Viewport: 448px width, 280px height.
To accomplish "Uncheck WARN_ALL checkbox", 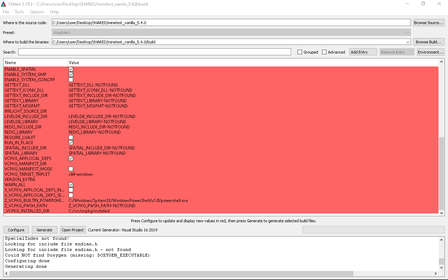I will tap(71, 185).
